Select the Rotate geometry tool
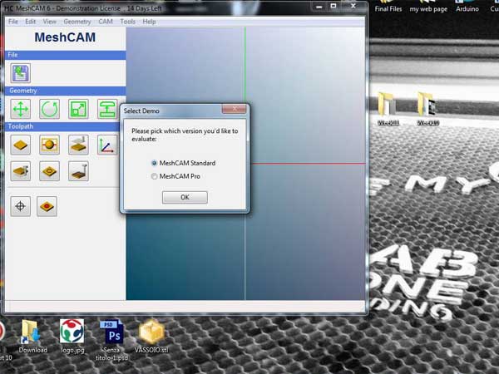The height and width of the screenshot is (374, 499). [49, 109]
